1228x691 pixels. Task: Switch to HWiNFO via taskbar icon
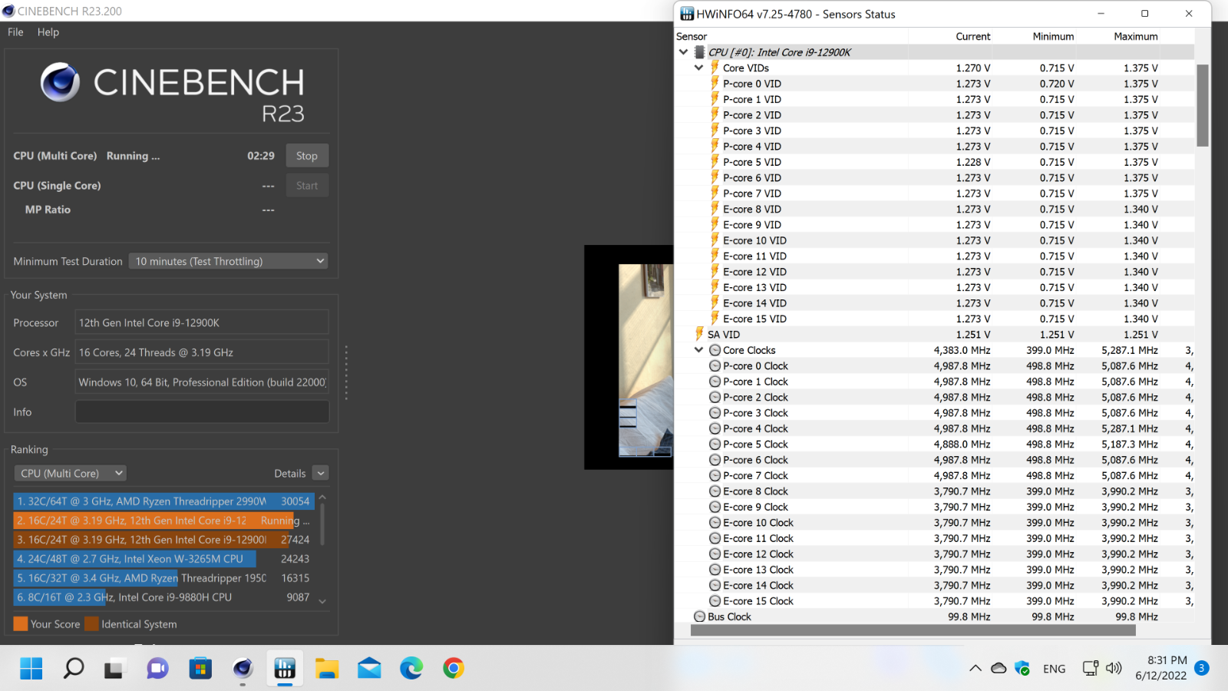point(285,669)
